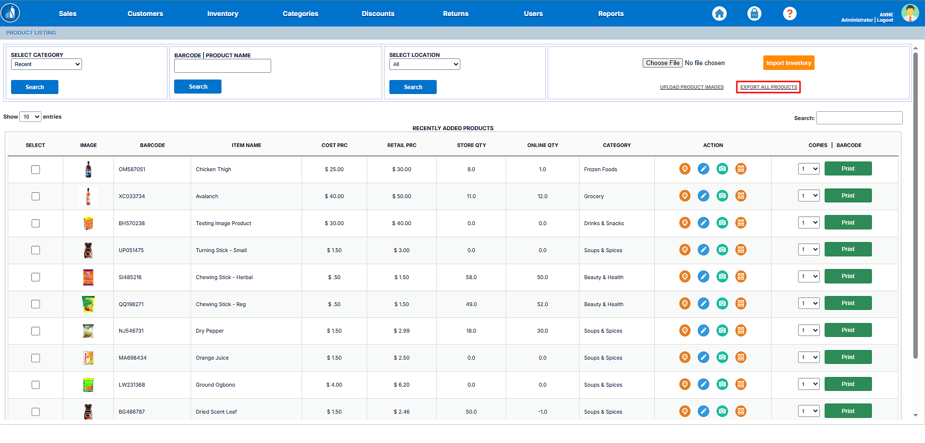This screenshot has width=925, height=443.
Task: Click location pin icon for Testing Image Product
Action: pyautogui.click(x=685, y=223)
